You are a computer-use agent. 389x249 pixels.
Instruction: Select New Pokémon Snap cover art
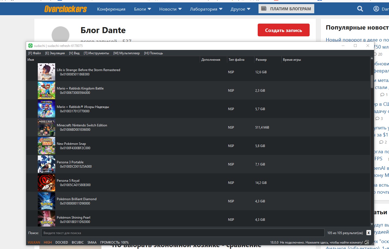pyautogui.click(x=46, y=146)
